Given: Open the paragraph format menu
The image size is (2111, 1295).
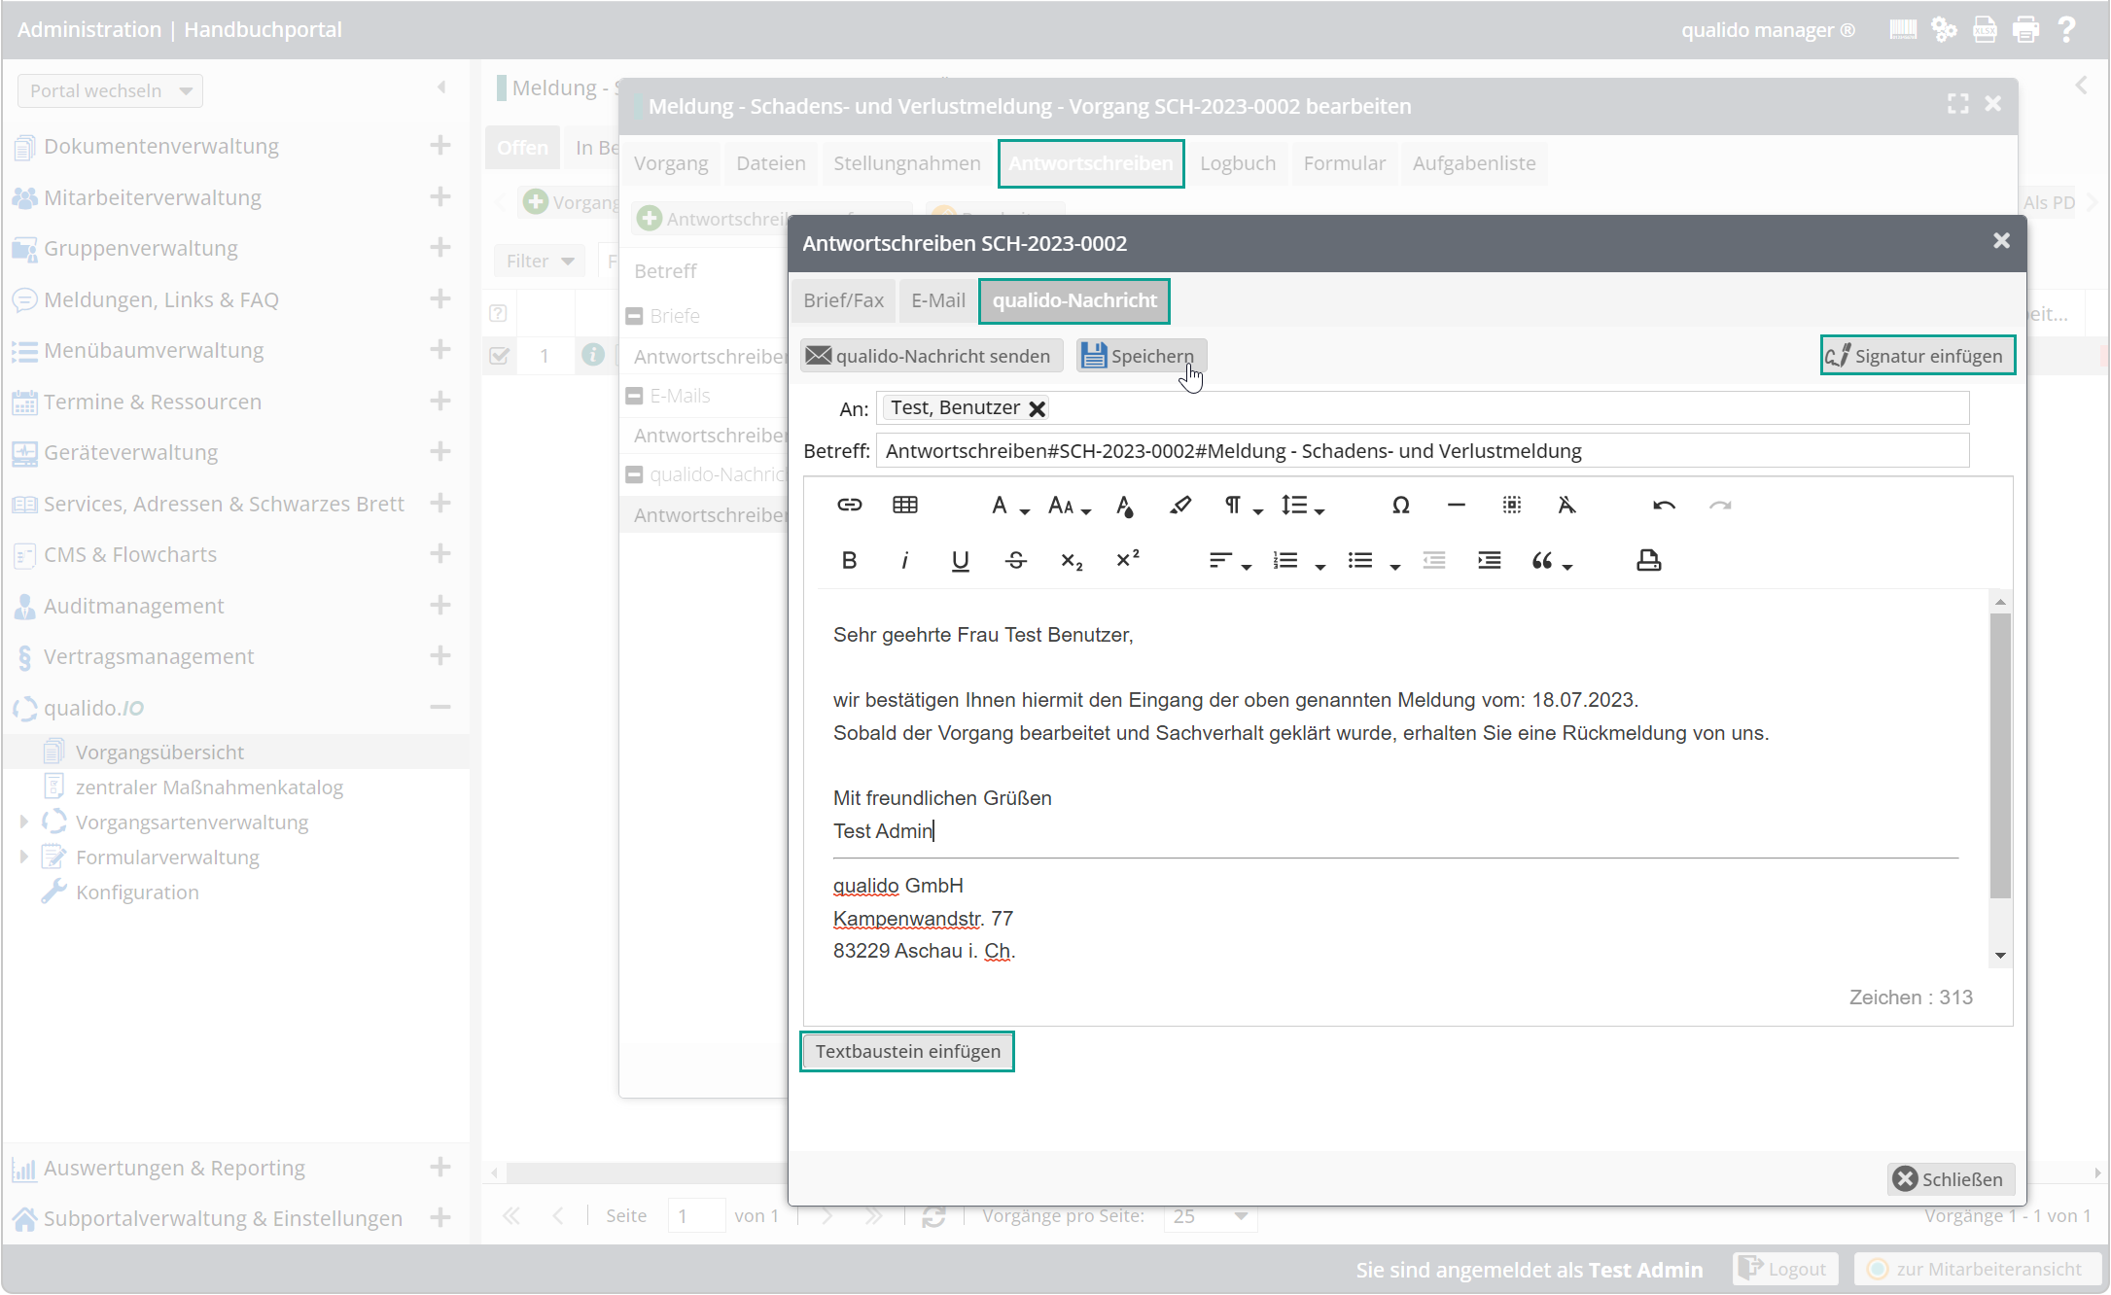Looking at the screenshot, I should 1243,506.
